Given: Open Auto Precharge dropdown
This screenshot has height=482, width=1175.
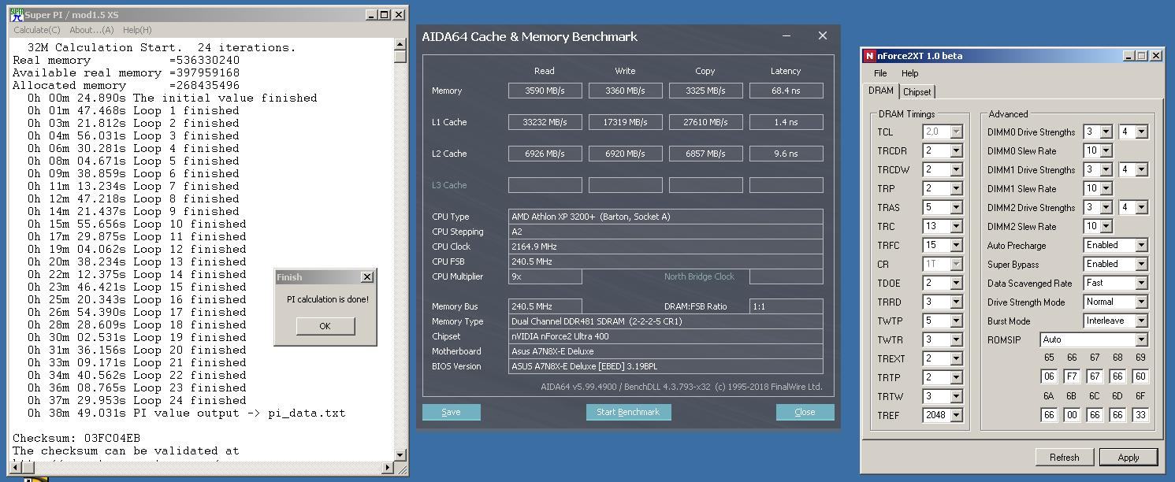Looking at the screenshot, I should coord(1140,246).
